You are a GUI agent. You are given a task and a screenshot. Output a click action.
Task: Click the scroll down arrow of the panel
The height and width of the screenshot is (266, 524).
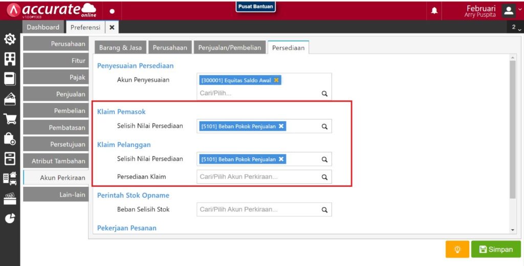[x=513, y=230]
